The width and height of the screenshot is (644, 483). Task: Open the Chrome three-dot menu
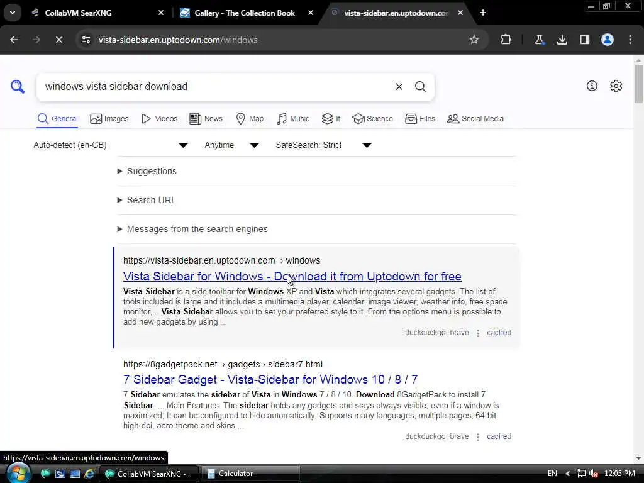pos(630,40)
